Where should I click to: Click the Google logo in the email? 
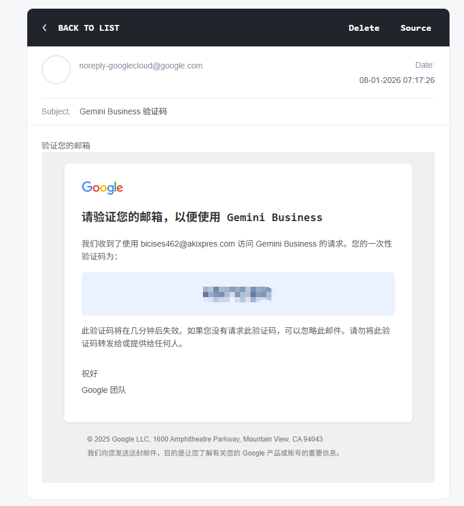(102, 187)
